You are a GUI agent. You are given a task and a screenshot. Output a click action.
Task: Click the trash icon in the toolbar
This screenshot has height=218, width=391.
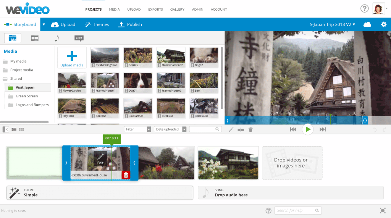250,129
